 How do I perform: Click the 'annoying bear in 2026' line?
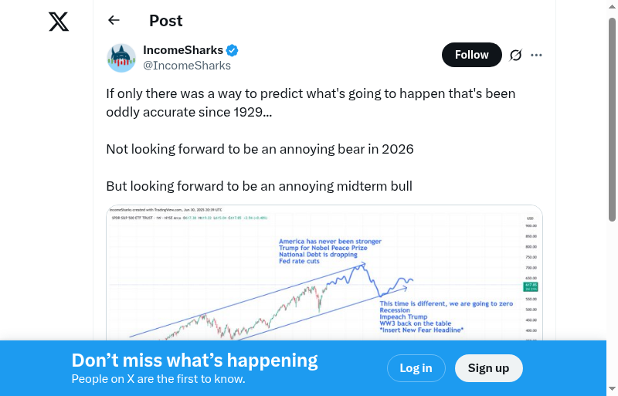click(x=260, y=149)
